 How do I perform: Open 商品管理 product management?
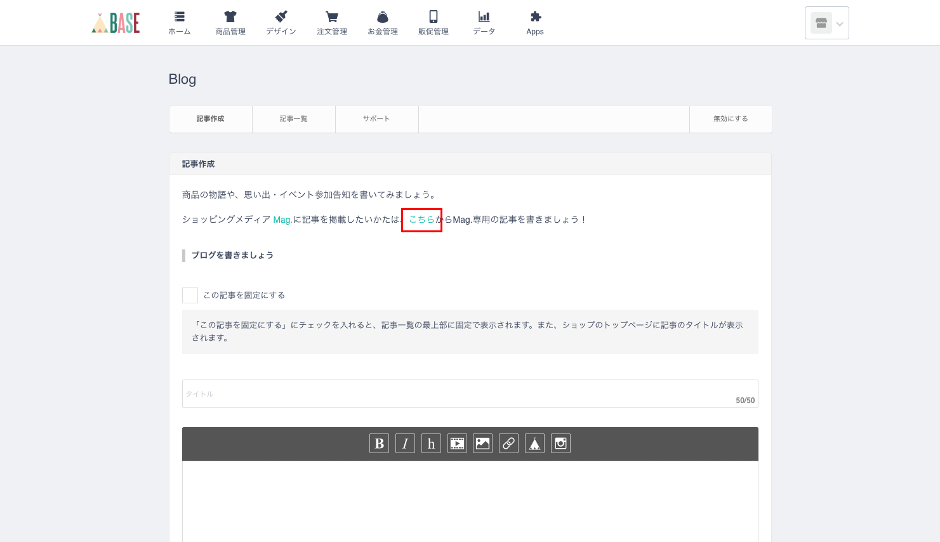(230, 23)
